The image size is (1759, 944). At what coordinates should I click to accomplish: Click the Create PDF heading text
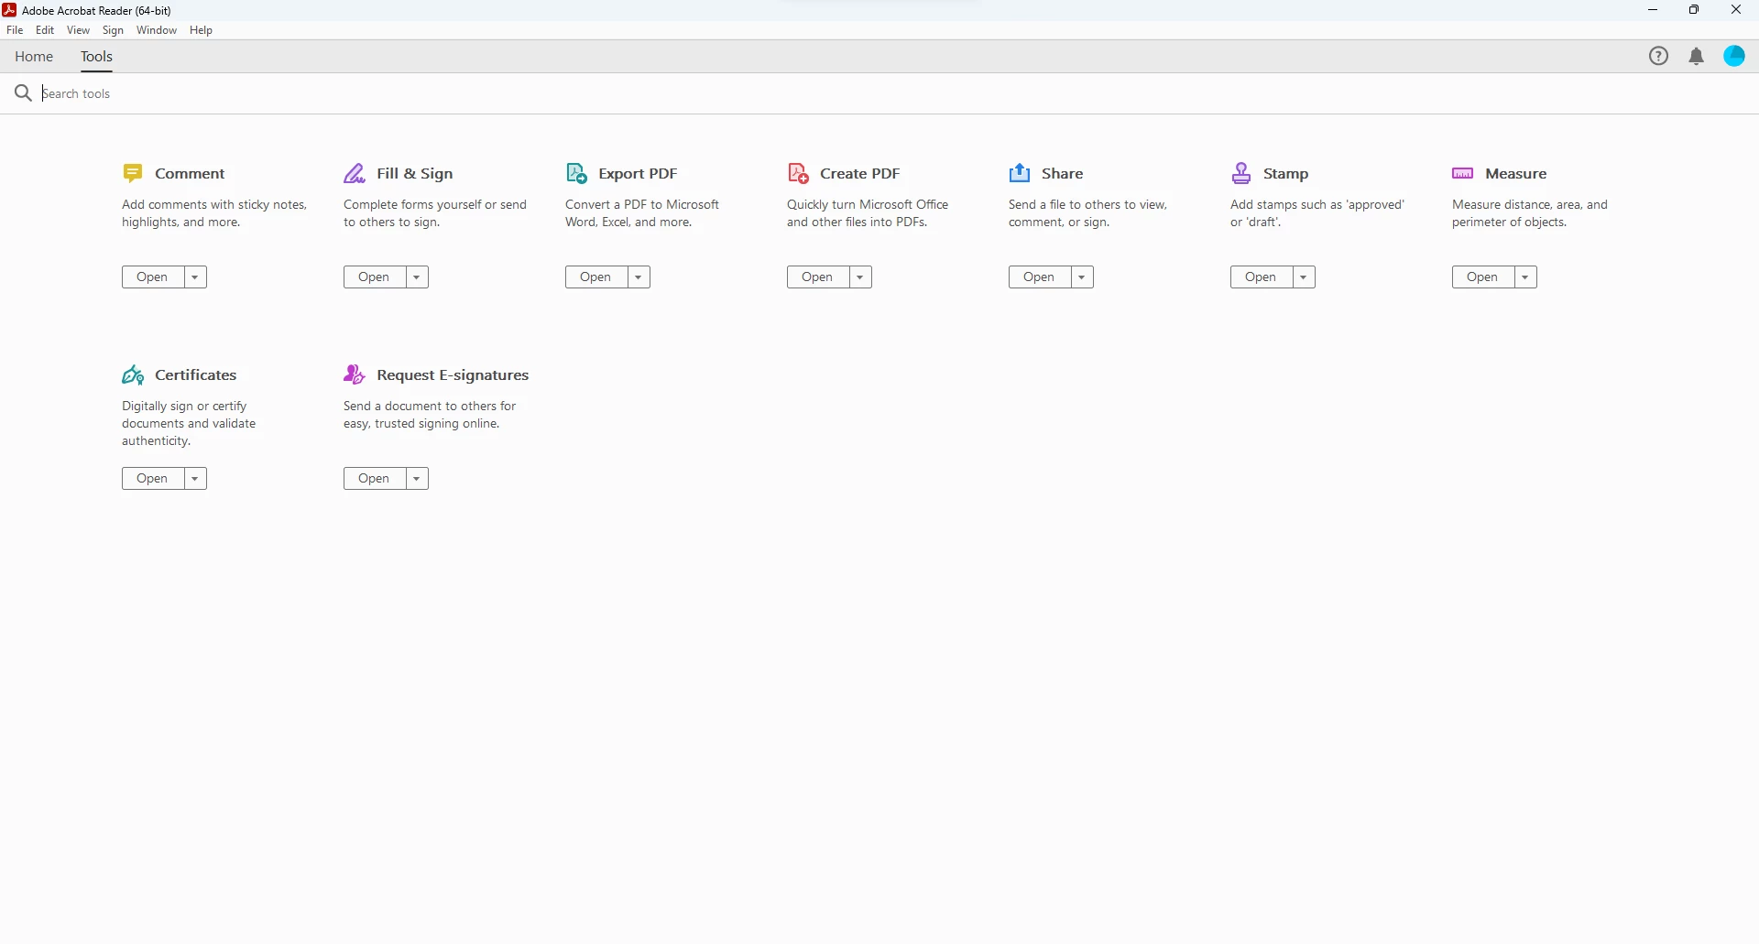[x=860, y=174]
